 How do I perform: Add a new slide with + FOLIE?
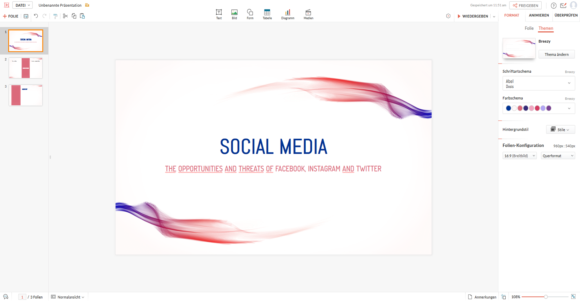coord(10,16)
